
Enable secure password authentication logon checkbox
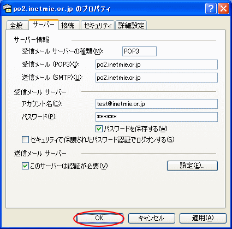[x=25, y=140]
